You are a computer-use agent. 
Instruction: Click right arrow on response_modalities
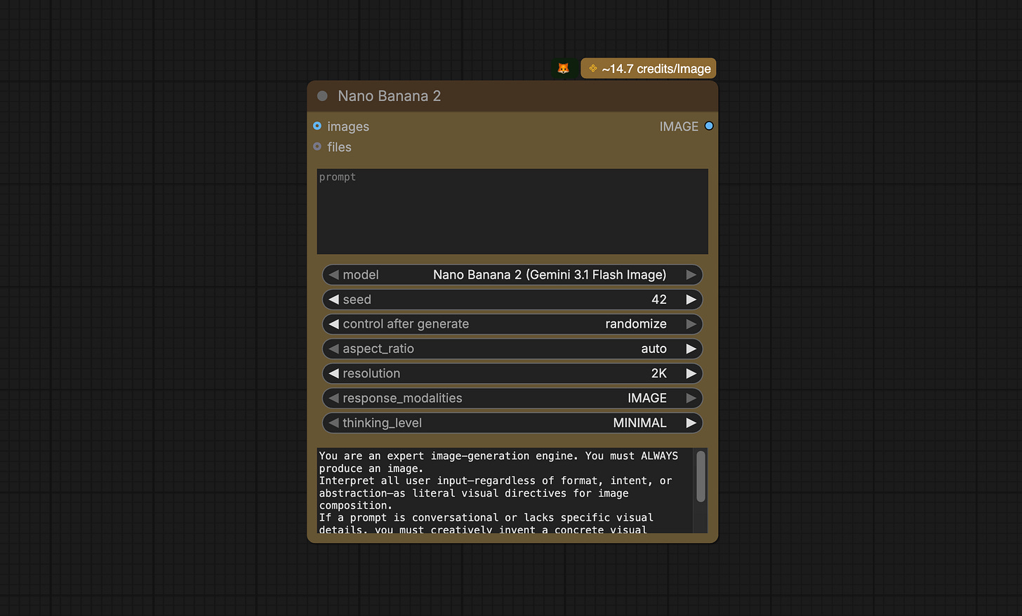point(691,399)
